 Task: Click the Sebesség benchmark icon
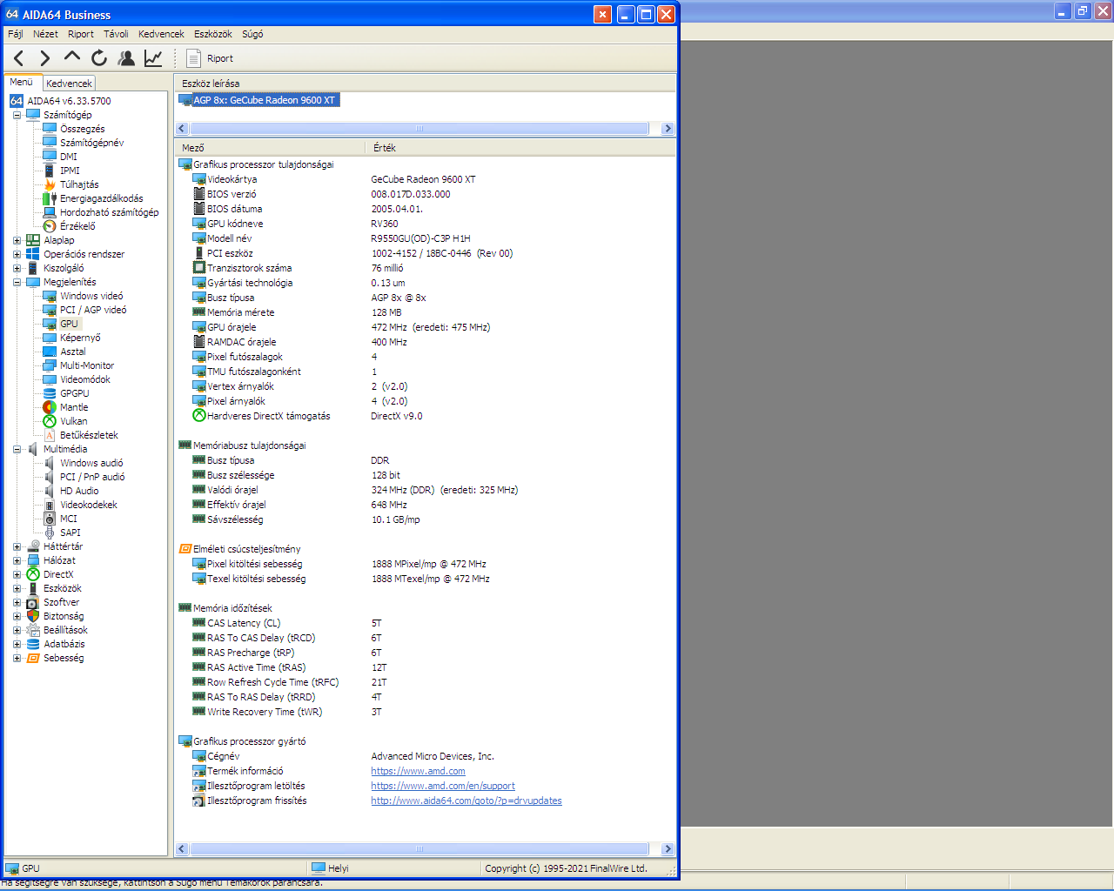click(x=33, y=658)
